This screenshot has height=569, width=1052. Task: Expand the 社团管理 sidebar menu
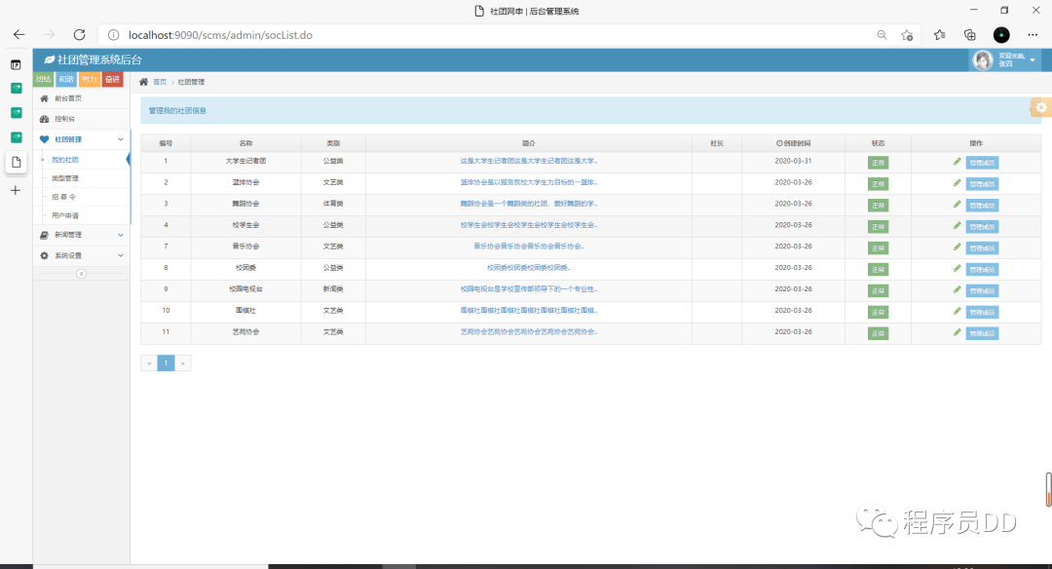click(81, 139)
